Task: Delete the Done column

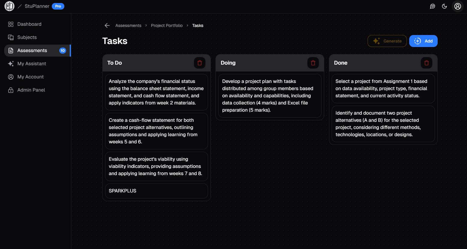Action: click(x=427, y=63)
